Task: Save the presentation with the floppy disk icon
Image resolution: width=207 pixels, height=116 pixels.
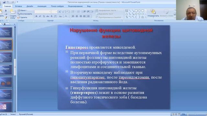Action: pos(4,2)
